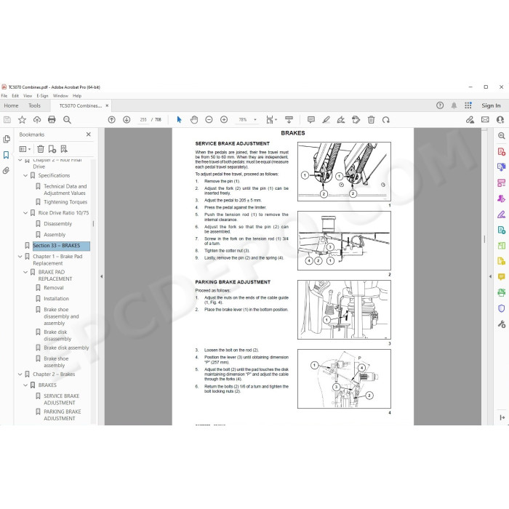The height and width of the screenshot is (509, 509).
Task: Open the Window menu
Action: tap(60, 96)
